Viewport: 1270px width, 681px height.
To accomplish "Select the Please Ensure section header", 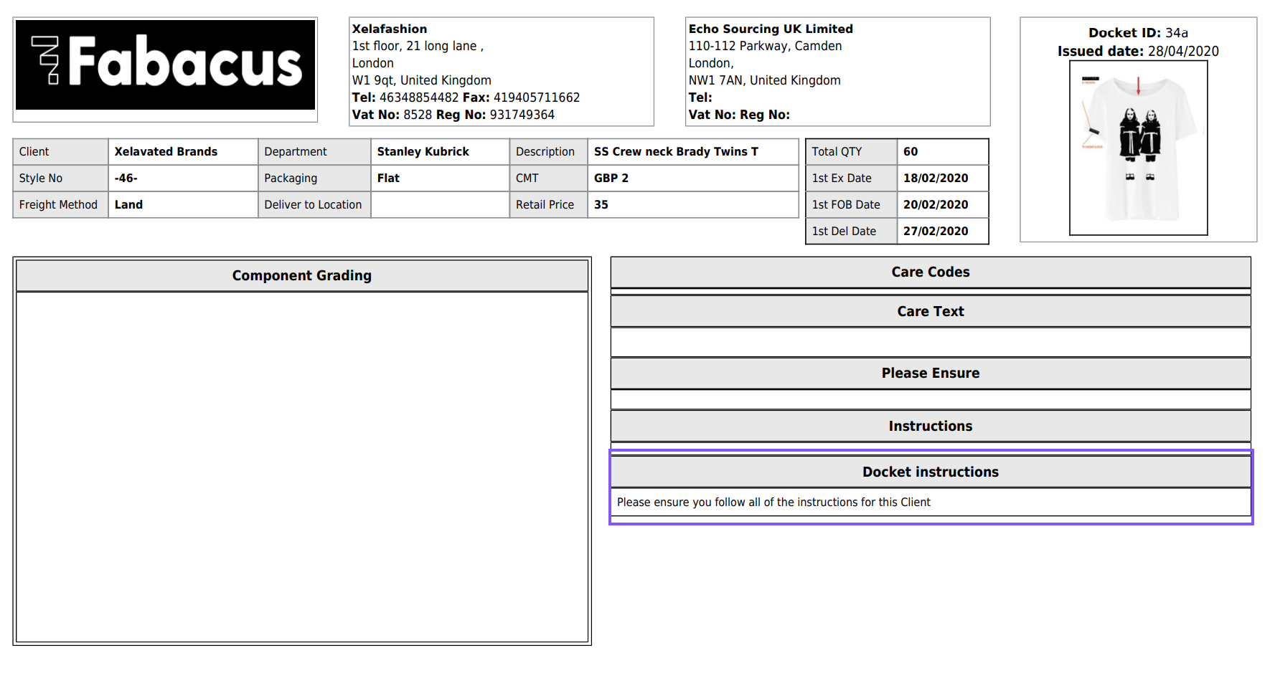I will click(x=930, y=373).
